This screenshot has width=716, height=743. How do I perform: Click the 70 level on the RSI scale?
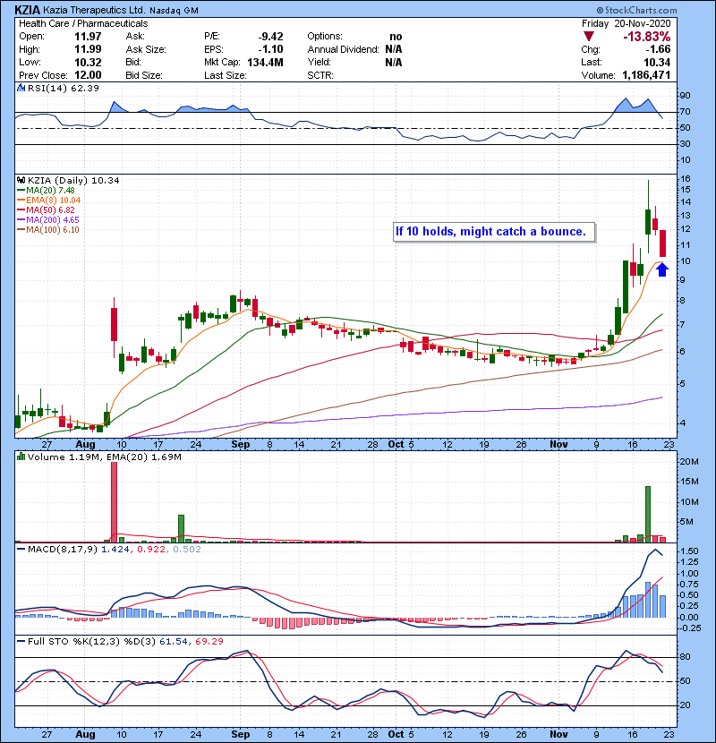point(685,112)
